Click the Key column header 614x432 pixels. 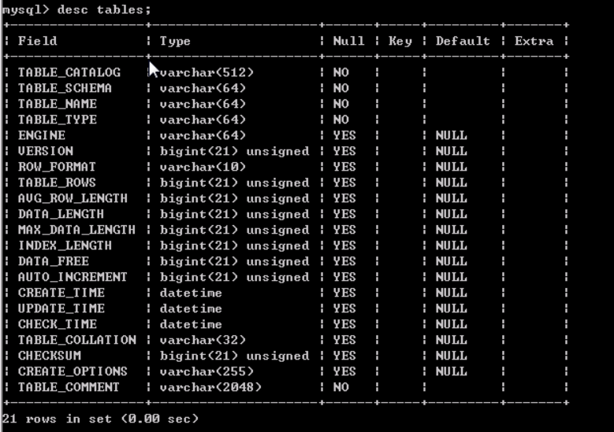(400, 41)
